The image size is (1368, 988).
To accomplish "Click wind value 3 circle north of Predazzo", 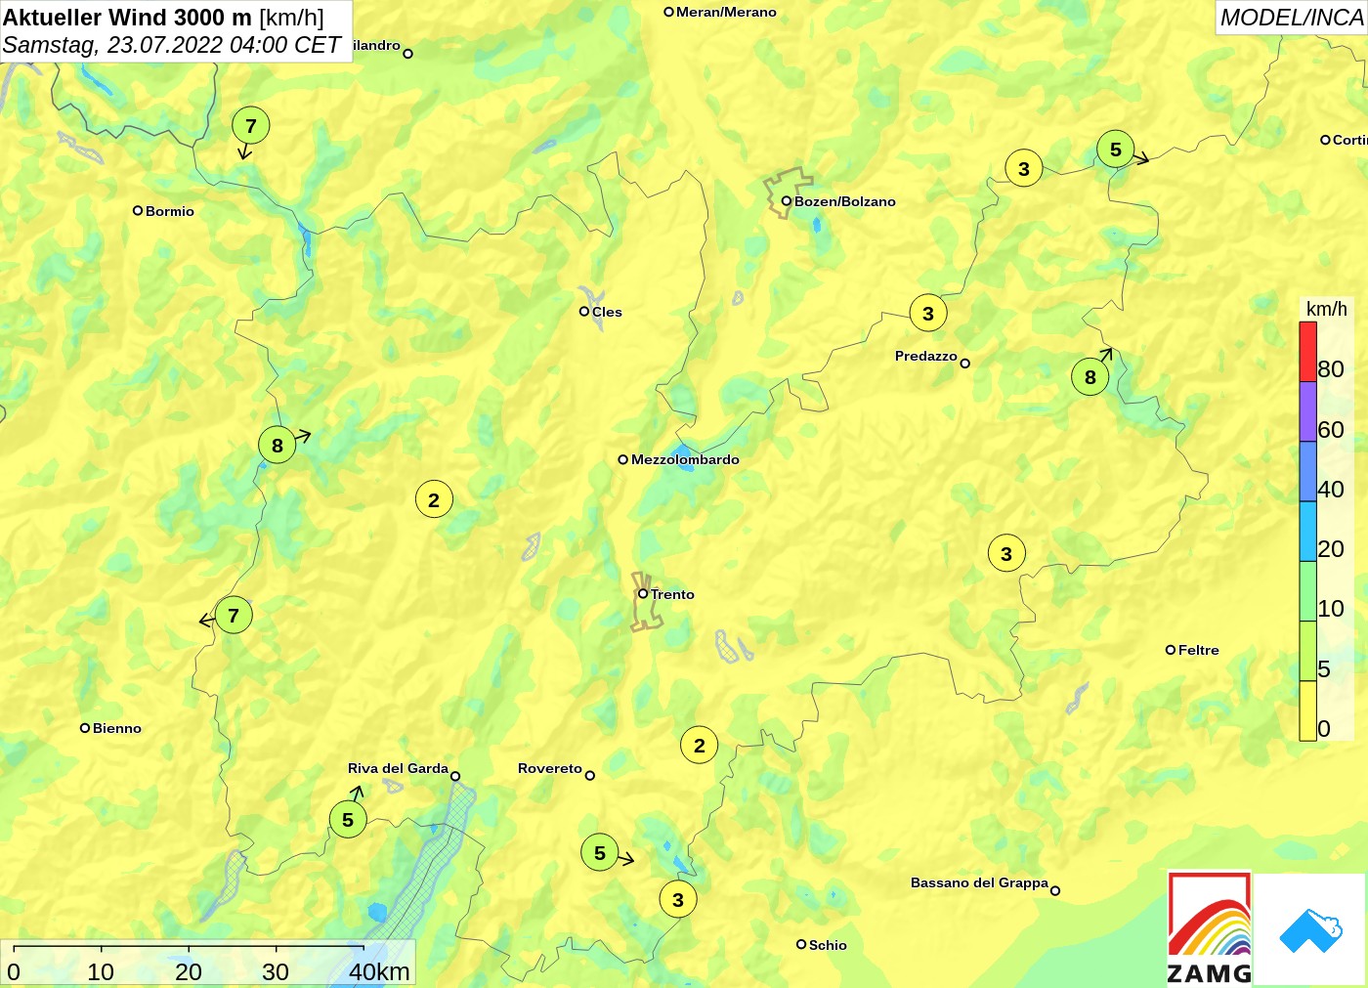I will tap(928, 313).
